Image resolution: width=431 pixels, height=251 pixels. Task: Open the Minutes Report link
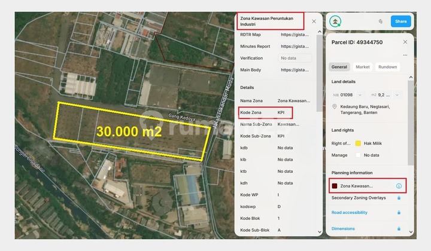295,47
